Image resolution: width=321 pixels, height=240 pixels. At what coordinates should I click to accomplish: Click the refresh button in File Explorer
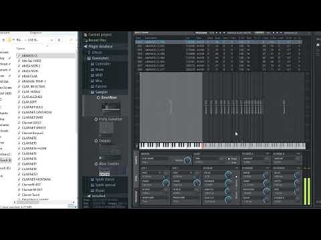[x=59, y=40]
